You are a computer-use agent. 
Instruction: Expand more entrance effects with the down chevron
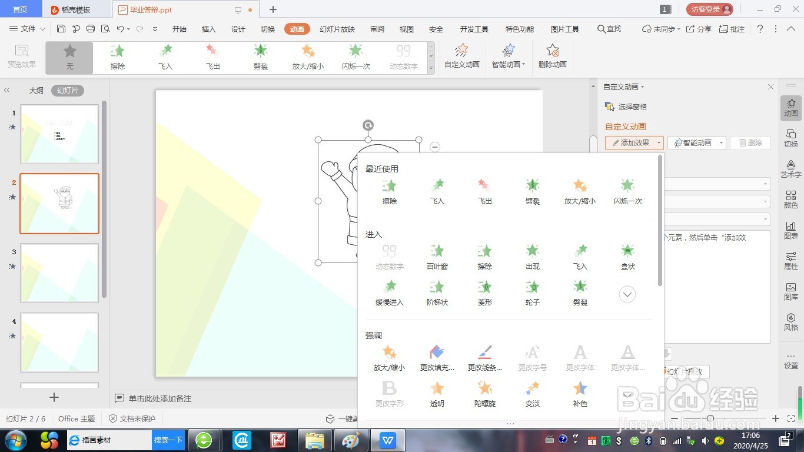[x=627, y=294]
